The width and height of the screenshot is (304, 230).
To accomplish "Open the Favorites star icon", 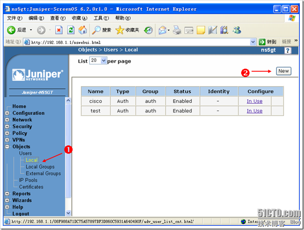I will click(x=120, y=30).
